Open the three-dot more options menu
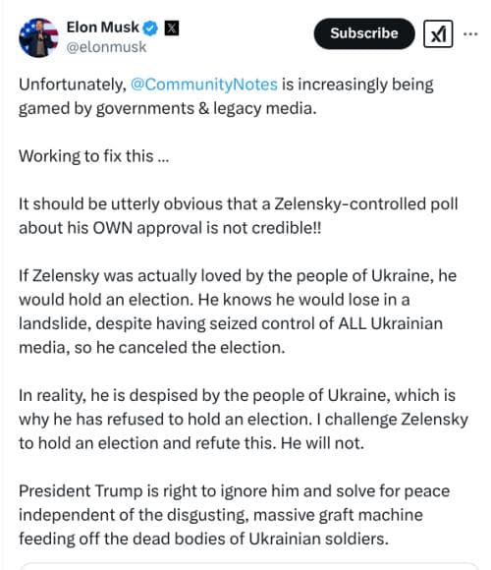Screen dimensions: 491x570 [x=470, y=34]
